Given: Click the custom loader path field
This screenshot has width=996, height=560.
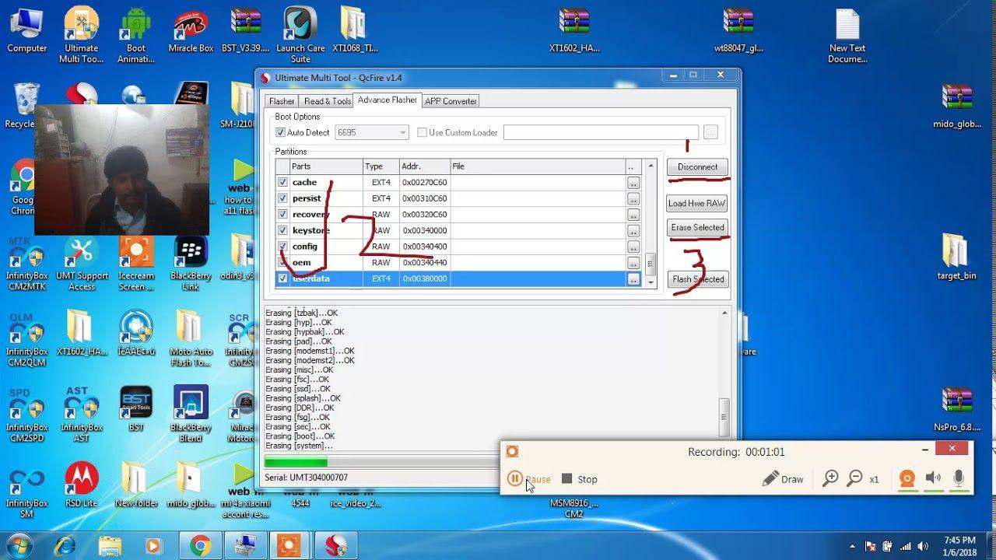Looking at the screenshot, I should [601, 133].
